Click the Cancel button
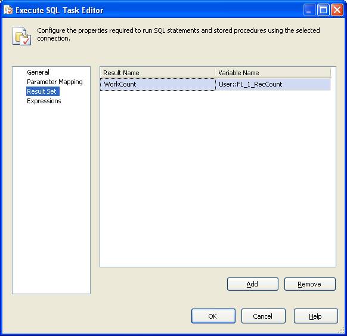Image resolution: width=347 pixels, height=336 pixels. pos(264,316)
